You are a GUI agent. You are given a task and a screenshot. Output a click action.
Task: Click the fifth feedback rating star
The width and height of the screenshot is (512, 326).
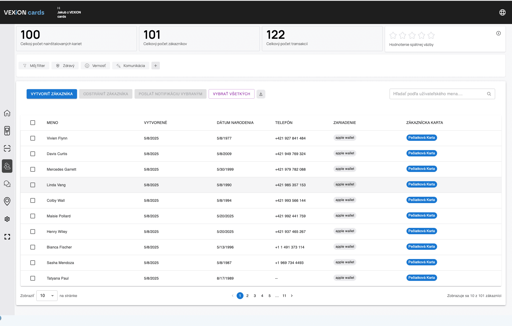431,35
